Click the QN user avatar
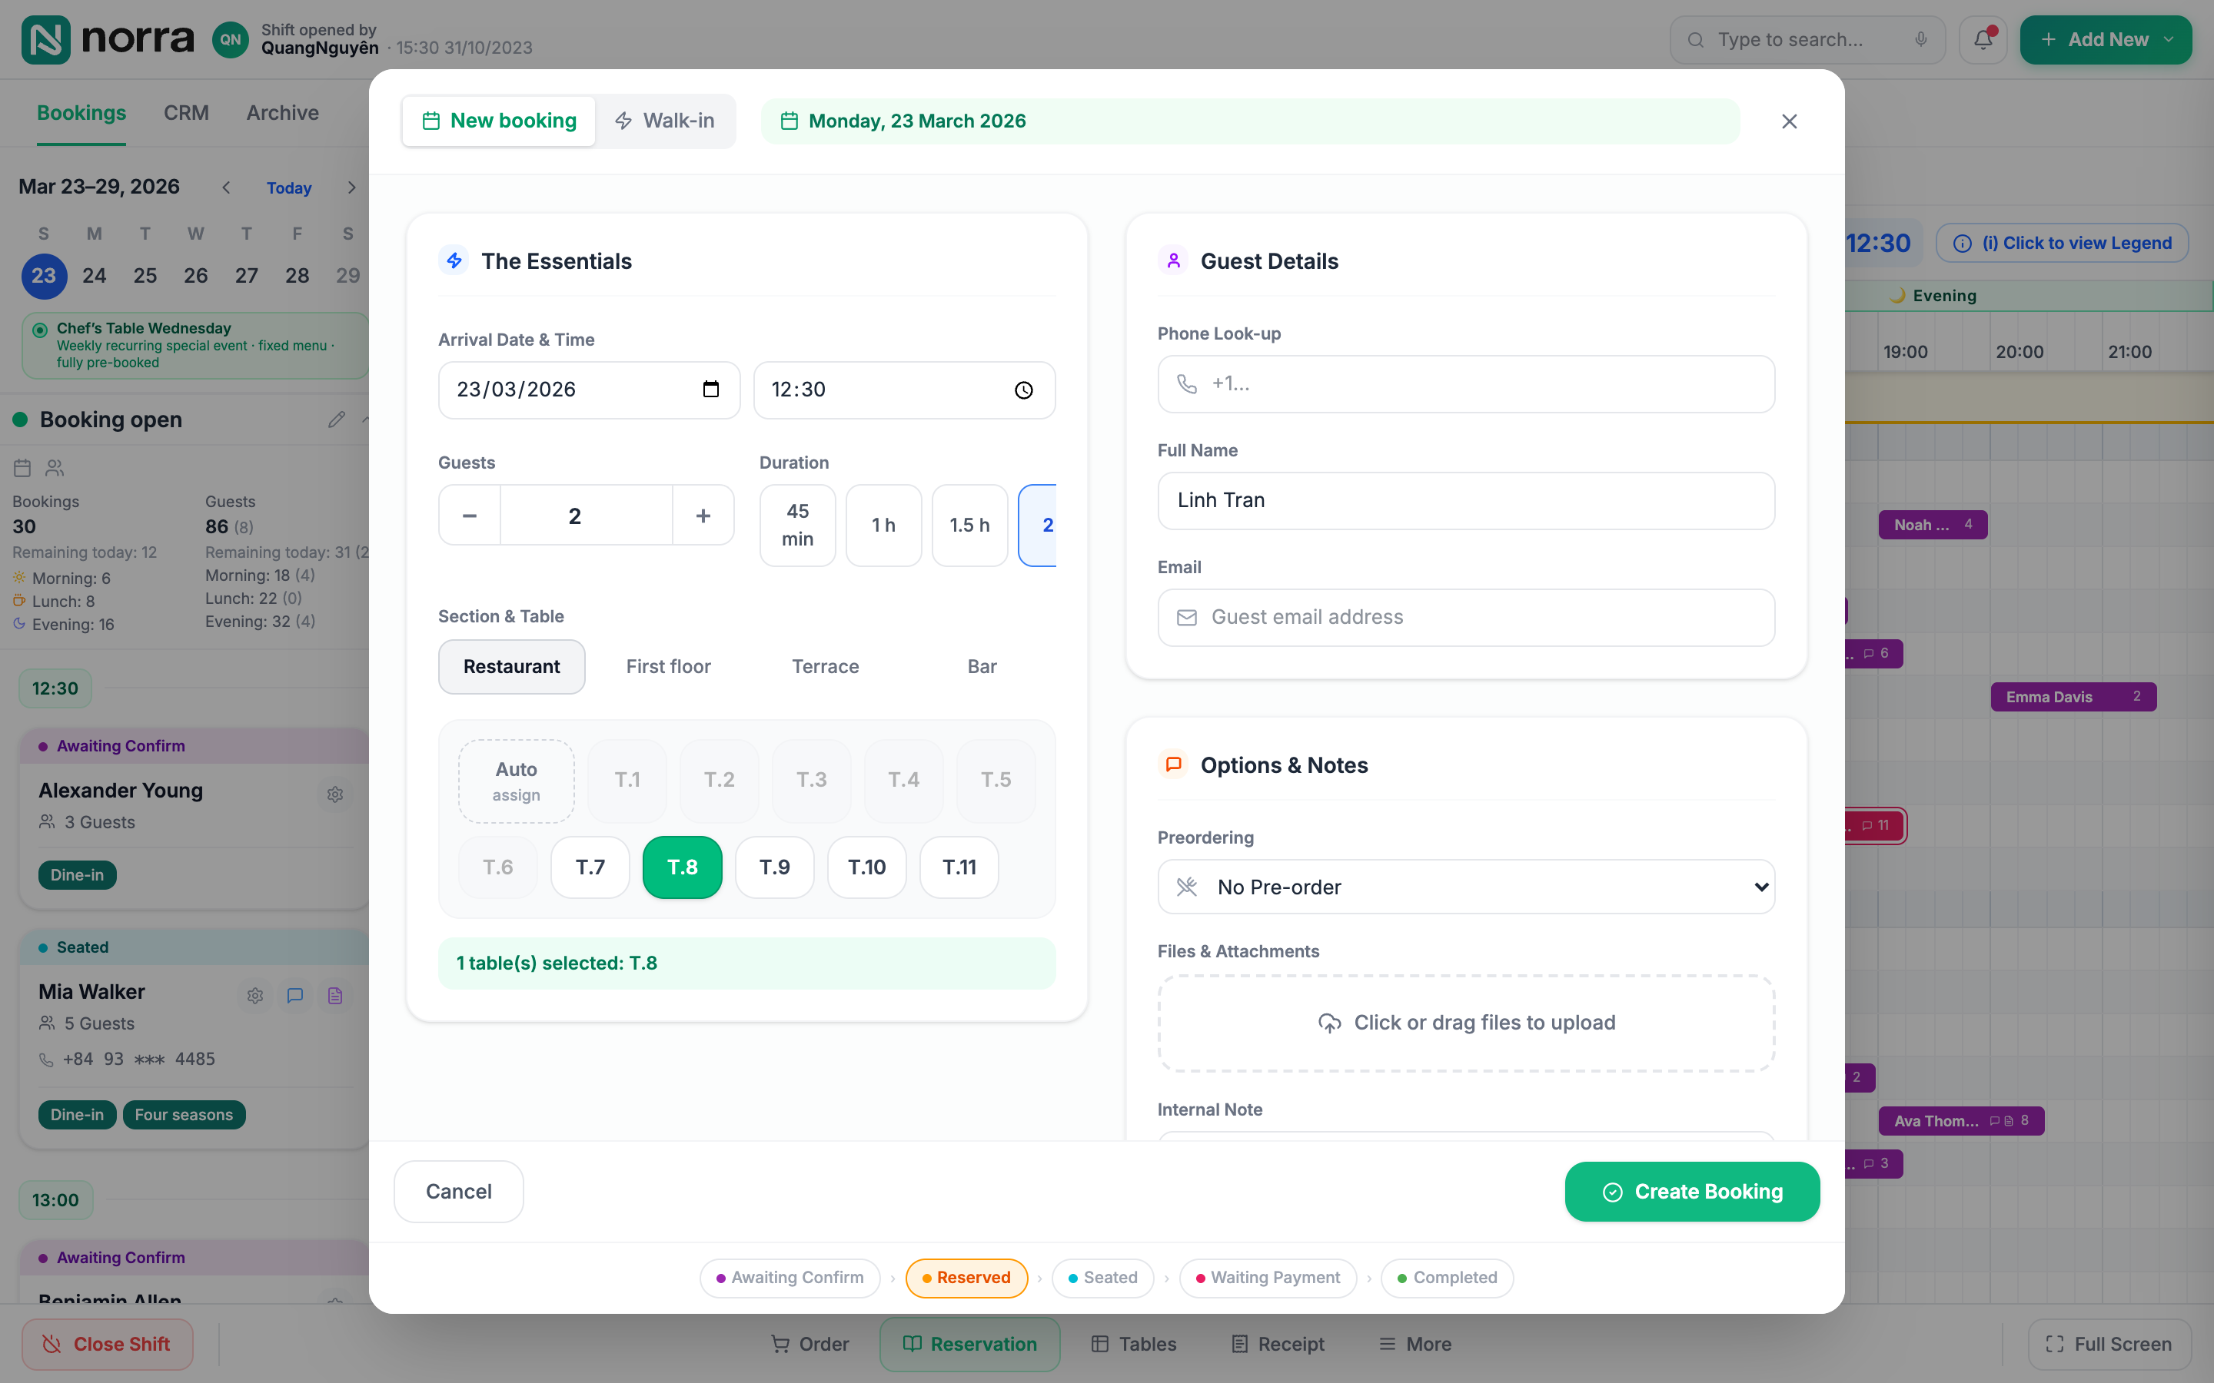Viewport: 2214px width, 1383px height. (x=231, y=39)
